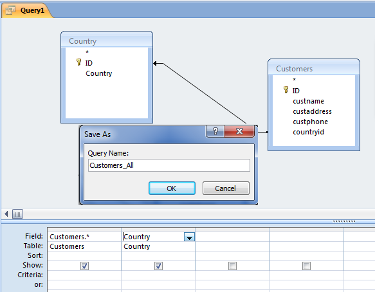Click the primary key icon in Country table

point(78,62)
